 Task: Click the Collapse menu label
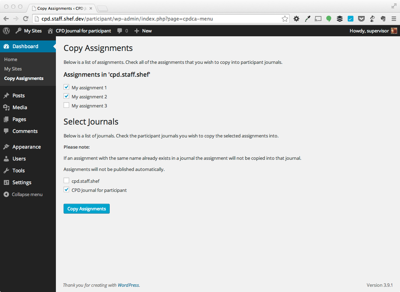click(27, 194)
